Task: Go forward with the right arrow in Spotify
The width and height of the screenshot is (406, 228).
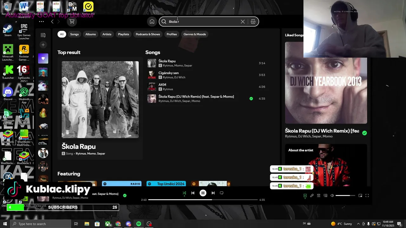Action: pyautogui.click(x=58, y=22)
